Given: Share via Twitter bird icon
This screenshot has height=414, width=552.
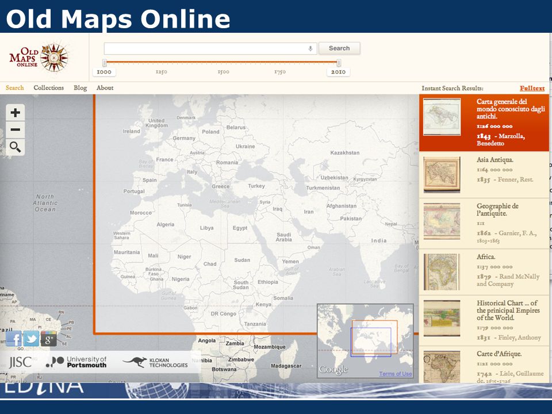Looking at the screenshot, I should click(31, 339).
